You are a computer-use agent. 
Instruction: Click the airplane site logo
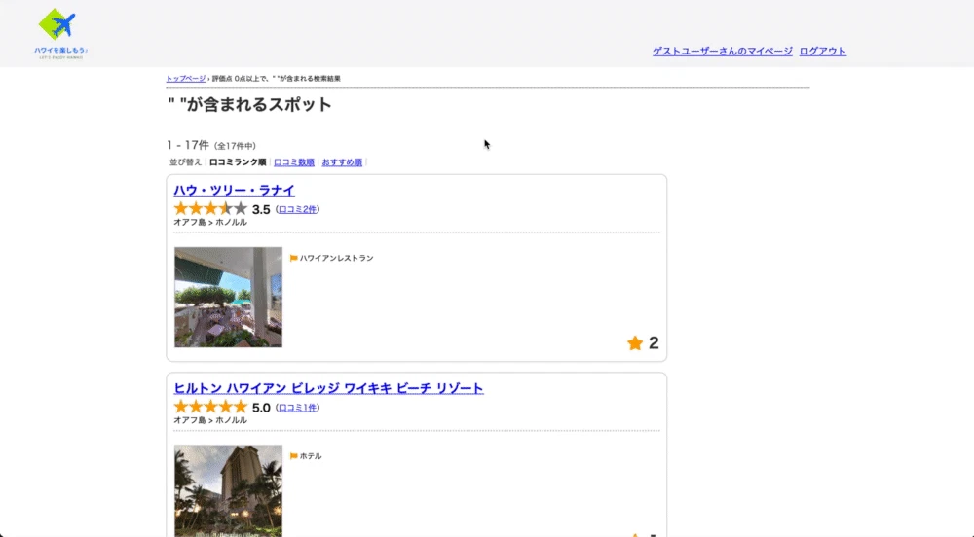tap(60, 33)
